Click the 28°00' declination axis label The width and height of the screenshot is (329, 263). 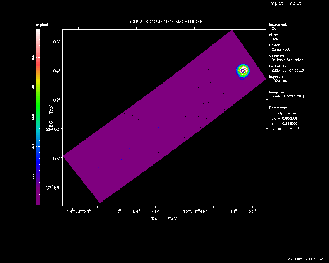coord(53,129)
